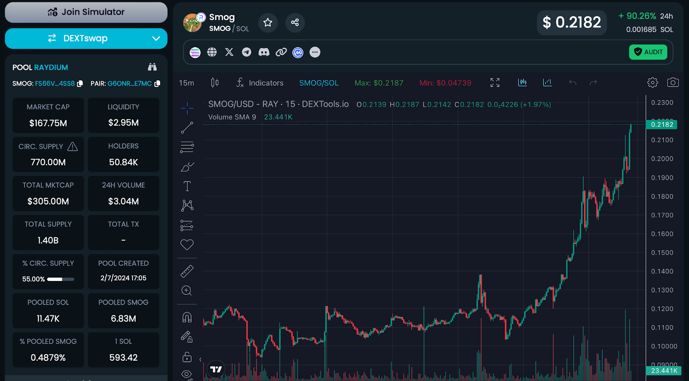Select the prediction and measurement tool

187,225
